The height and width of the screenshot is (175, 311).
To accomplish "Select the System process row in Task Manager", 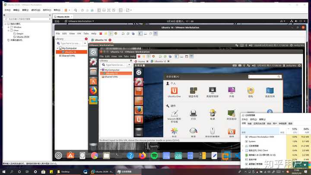I will tap(276, 141).
